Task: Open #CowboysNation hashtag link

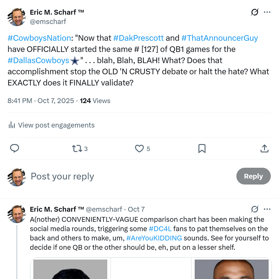Action: 39,38
